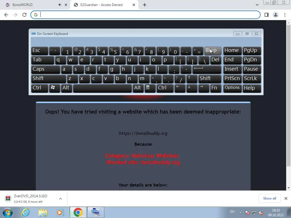Click the Esc key on On-Screen Keyboard

[40, 51]
